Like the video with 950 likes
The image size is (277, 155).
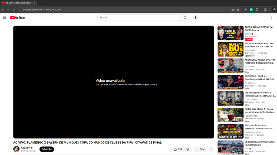[x=178, y=149]
